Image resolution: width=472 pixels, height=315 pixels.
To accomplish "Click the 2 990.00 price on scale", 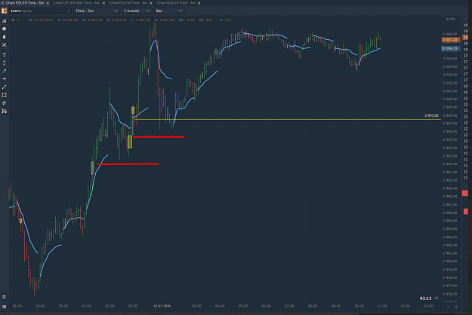I will (x=450, y=180).
